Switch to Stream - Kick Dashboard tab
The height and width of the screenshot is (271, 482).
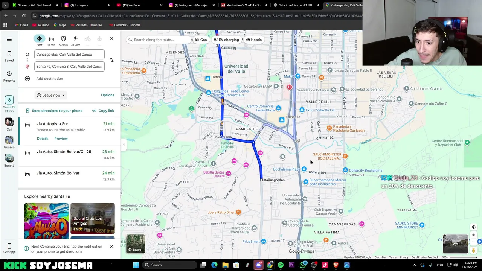[x=35, y=5]
